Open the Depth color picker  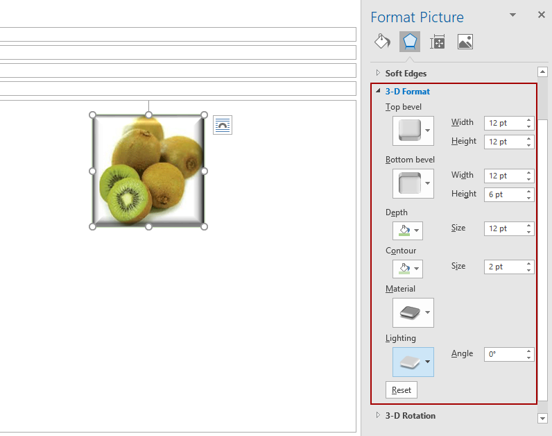point(408,230)
